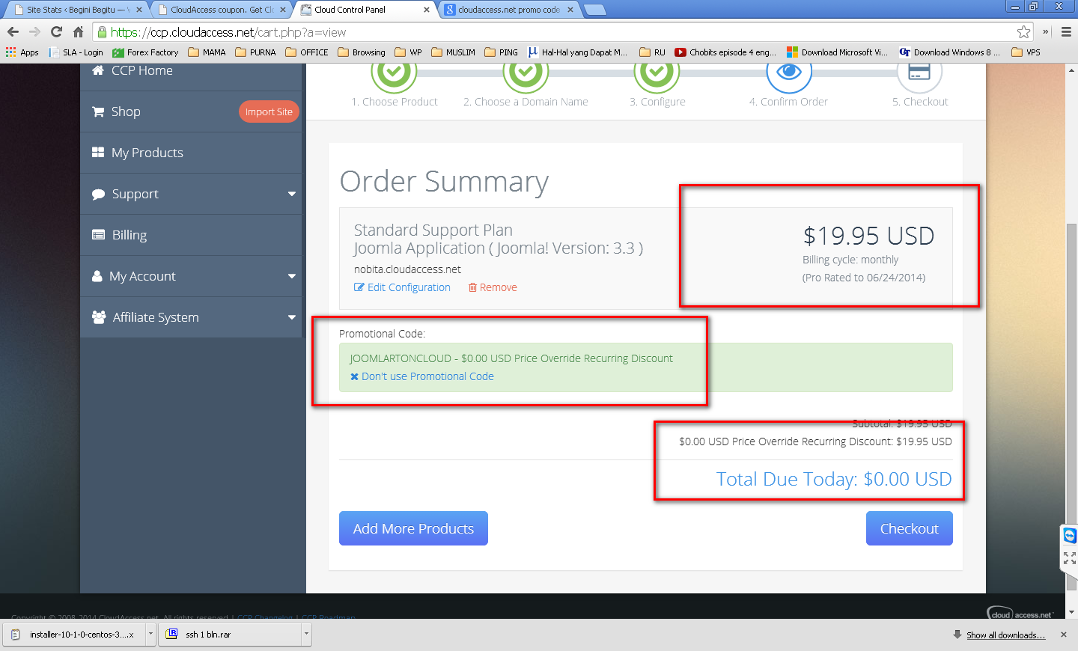Click the browser address bar URL

(228, 32)
